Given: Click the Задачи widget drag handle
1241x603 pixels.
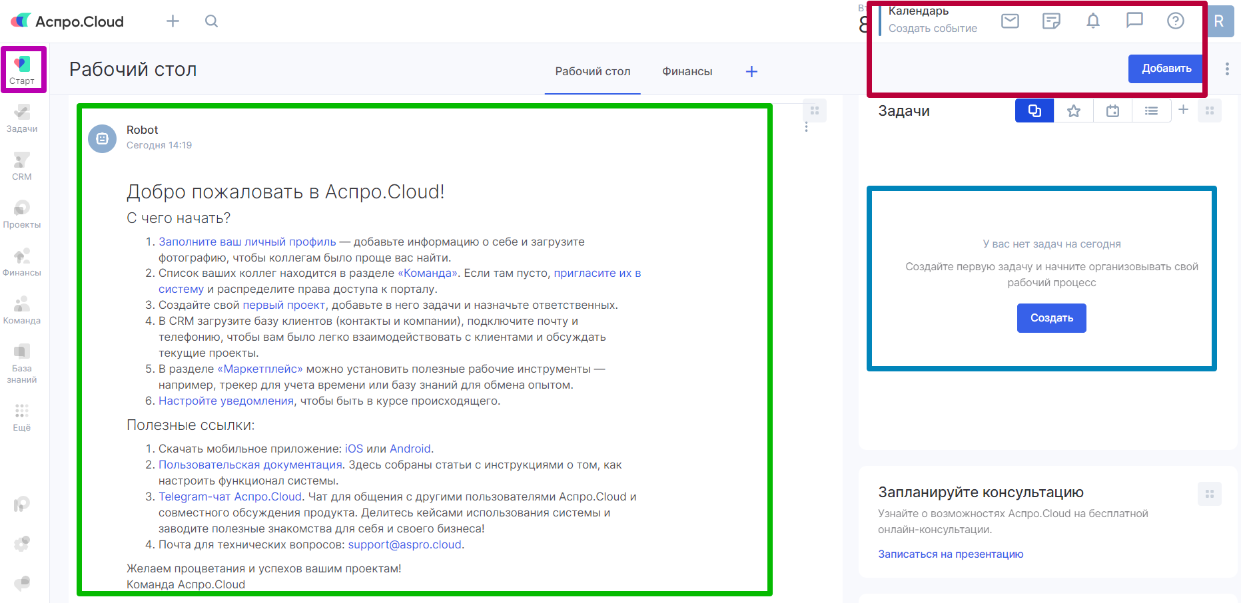Looking at the screenshot, I should [x=1210, y=110].
